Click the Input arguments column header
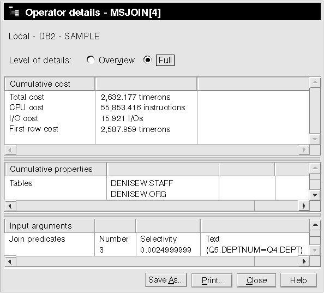The height and width of the screenshot is (293, 324). 50,226
